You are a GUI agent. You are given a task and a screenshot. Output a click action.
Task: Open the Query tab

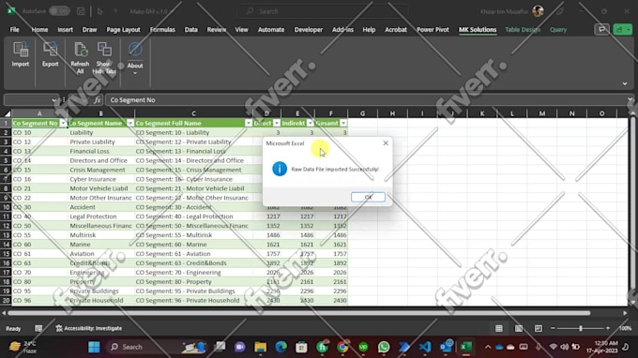[x=558, y=30]
